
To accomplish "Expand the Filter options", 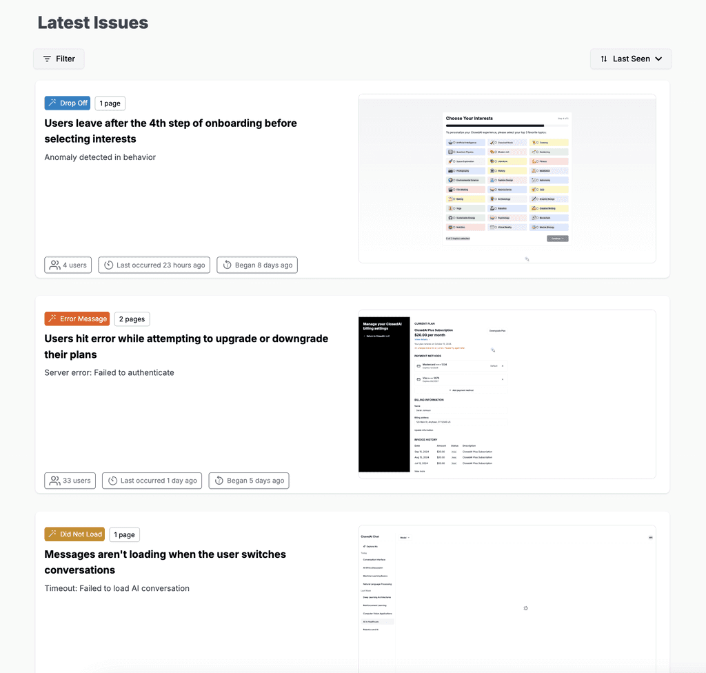I will point(59,59).
